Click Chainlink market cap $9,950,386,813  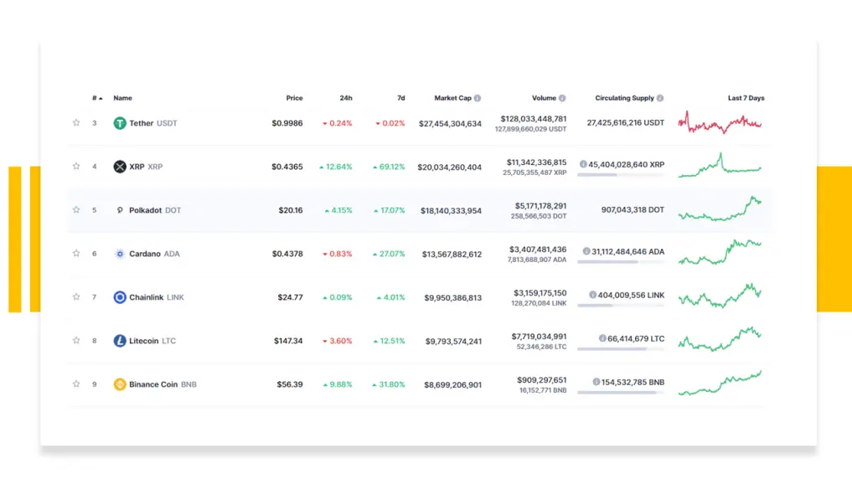tap(453, 297)
